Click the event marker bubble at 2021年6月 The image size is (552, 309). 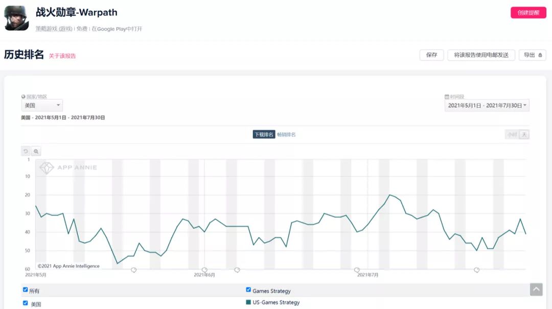click(x=204, y=270)
